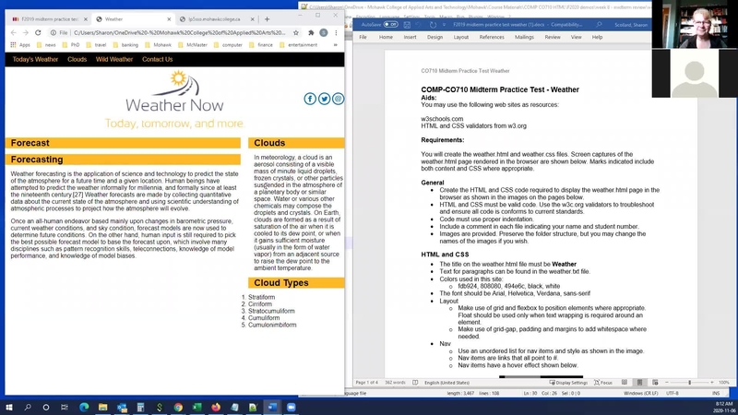
Task: Expand hidden bookmarks overflow chevron
Action: click(x=337, y=44)
